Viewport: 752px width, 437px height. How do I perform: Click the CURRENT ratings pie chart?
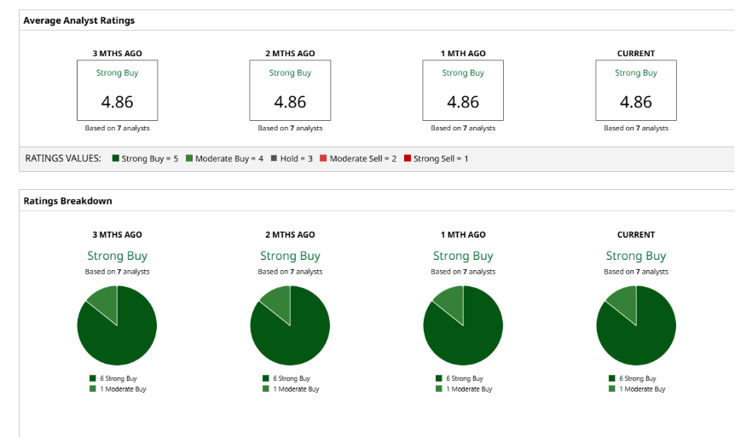(636, 326)
